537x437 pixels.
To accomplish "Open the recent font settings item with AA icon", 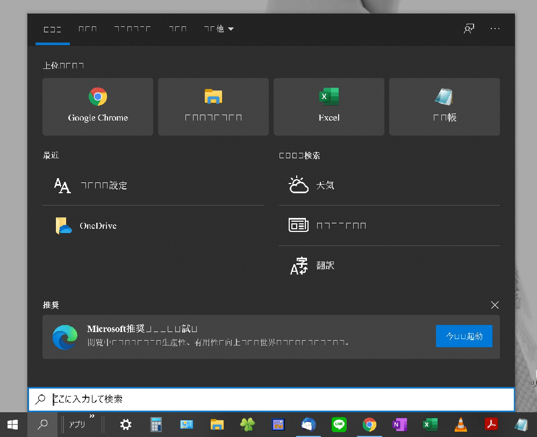I will [153, 186].
